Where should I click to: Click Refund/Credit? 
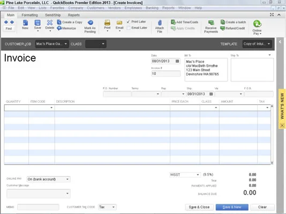click(233, 28)
